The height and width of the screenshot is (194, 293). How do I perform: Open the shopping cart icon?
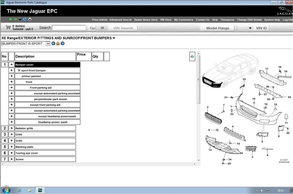tap(8, 27)
